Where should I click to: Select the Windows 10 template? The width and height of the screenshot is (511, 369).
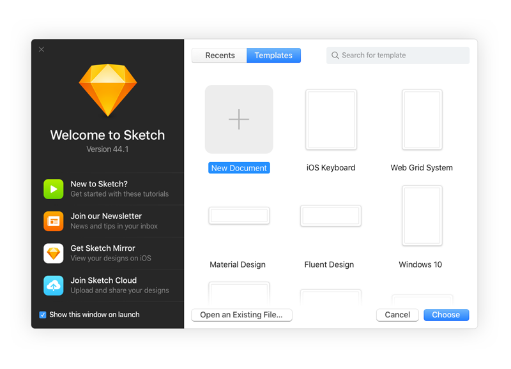[x=422, y=216]
